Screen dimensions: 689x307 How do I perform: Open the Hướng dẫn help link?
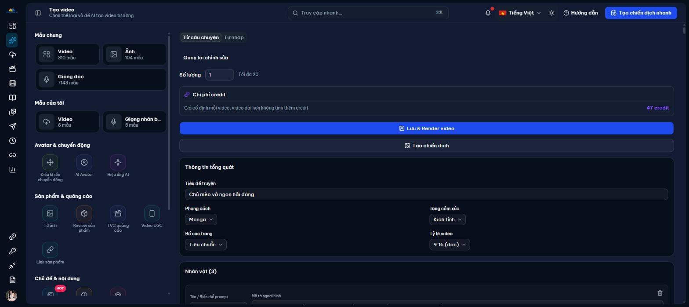pyautogui.click(x=580, y=13)
